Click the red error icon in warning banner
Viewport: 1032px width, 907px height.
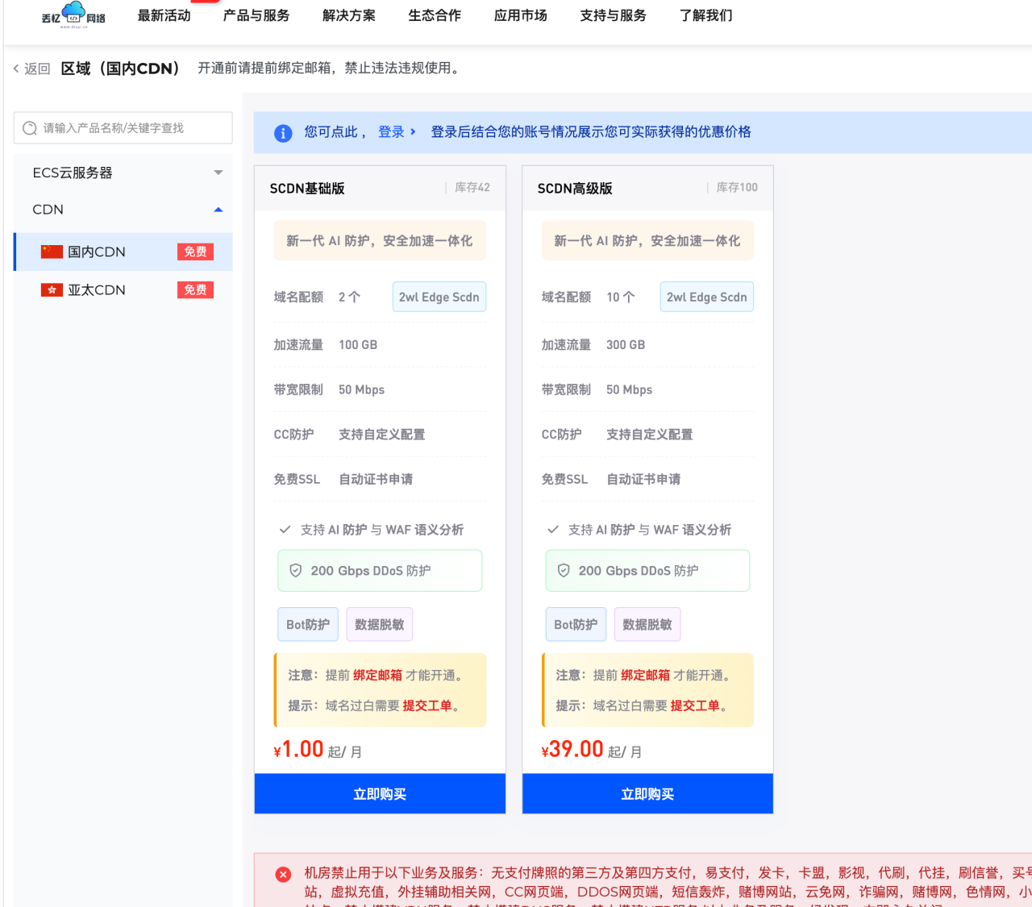(283, 875)
